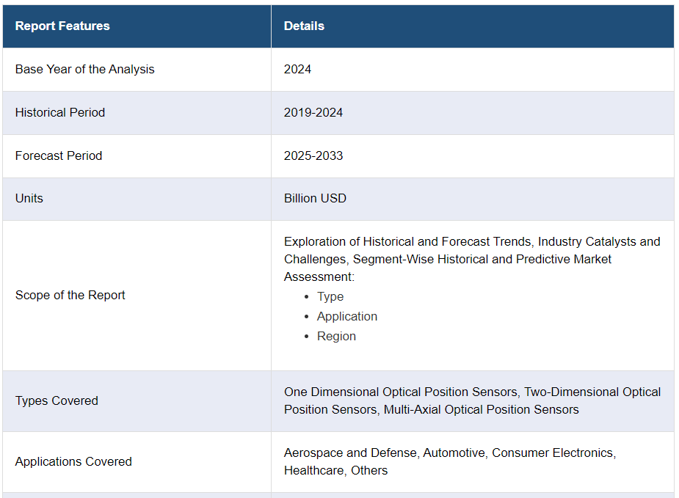Click the 2025-2033 forecast period value

313,155
